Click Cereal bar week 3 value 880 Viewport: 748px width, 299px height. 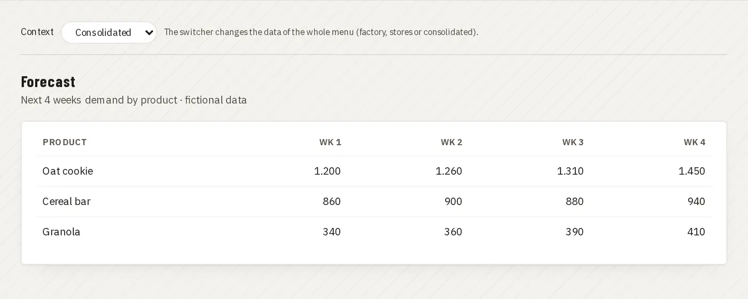click(x=575, y=201)
